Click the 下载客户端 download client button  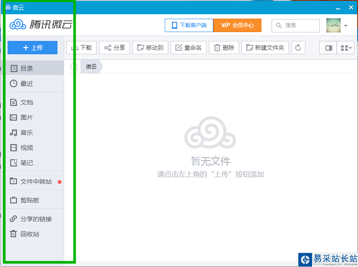(x=189, y=25)
